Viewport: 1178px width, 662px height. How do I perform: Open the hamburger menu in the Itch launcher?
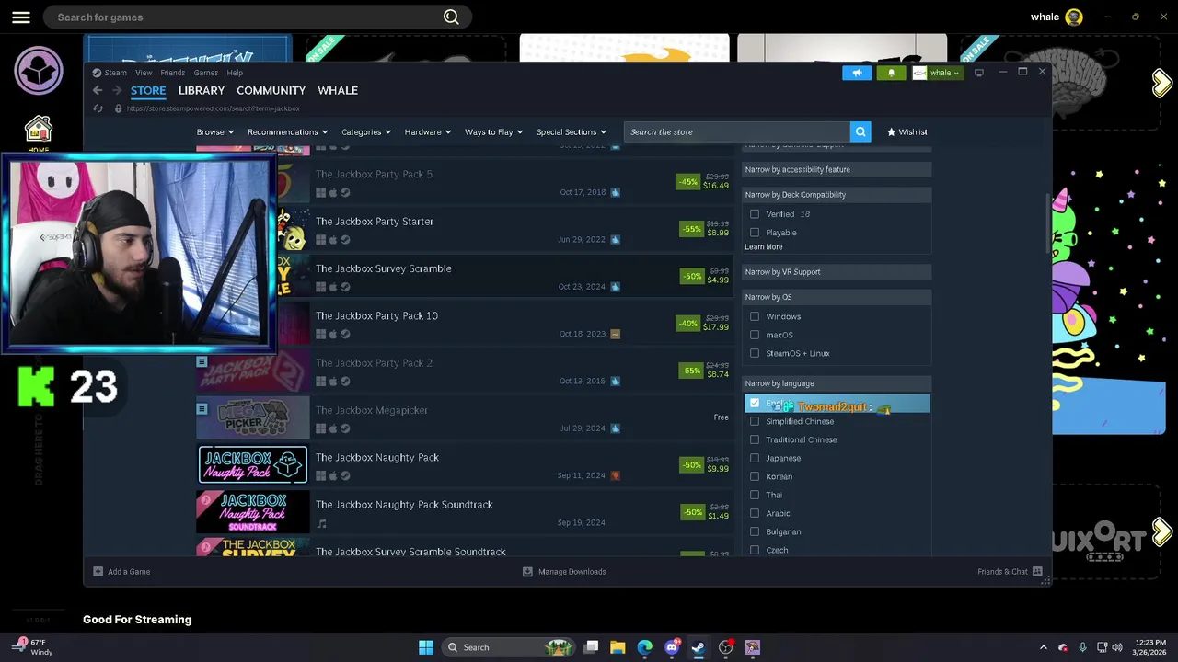(x=20, y=17)
